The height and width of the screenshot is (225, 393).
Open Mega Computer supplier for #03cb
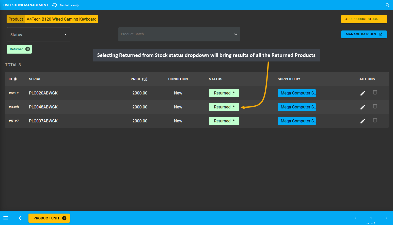coord(297,107)
